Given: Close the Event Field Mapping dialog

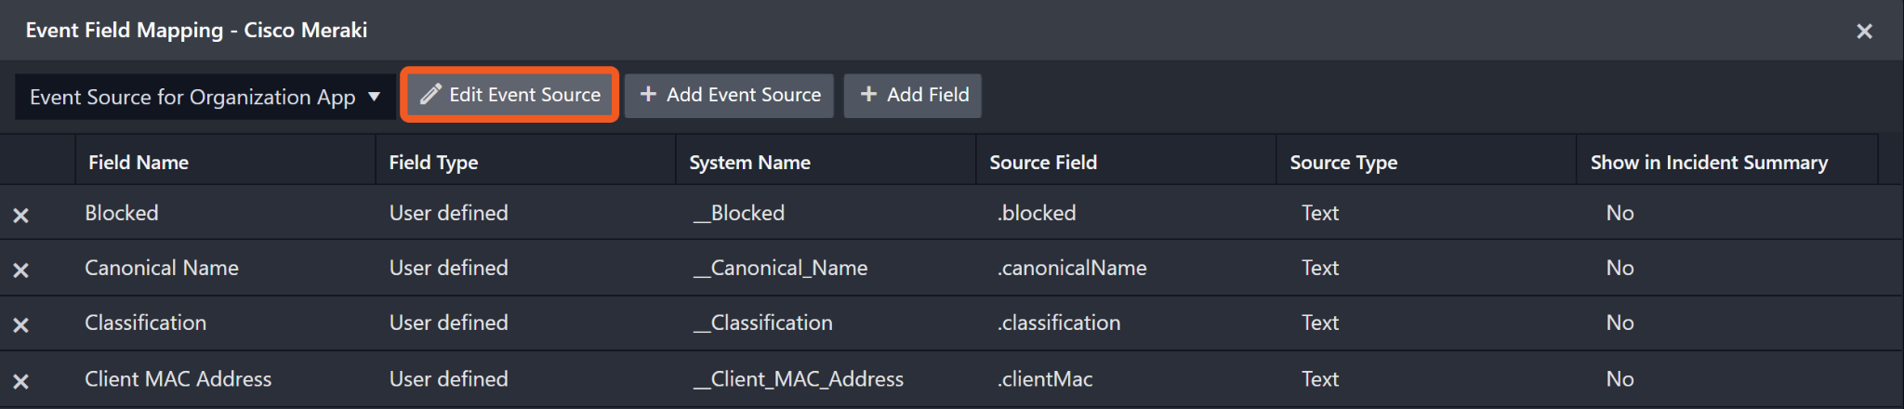Looking at the screenshot, I should [1864, 31].
